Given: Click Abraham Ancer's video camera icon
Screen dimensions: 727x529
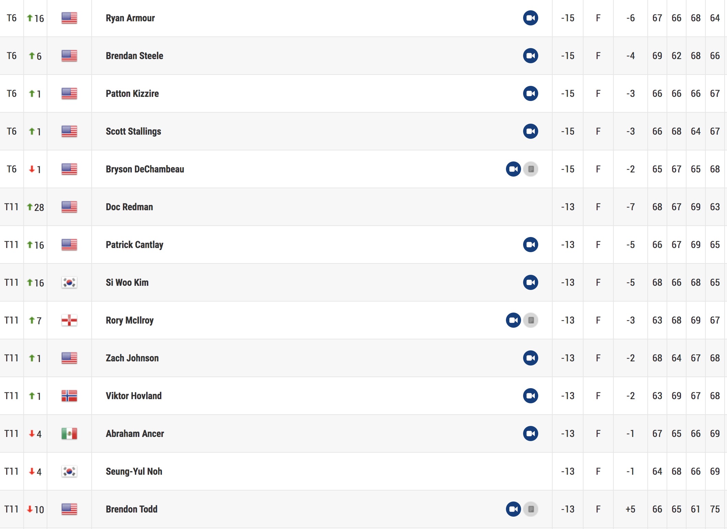Looking at the screenshot, I should click(x=530, y=434).
